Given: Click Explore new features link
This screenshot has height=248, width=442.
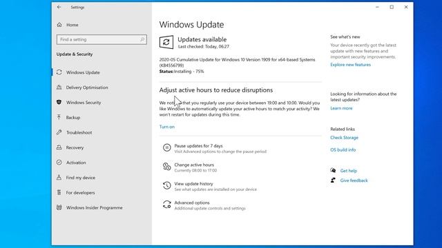Looking at the screenshot, I should [350, 65].
